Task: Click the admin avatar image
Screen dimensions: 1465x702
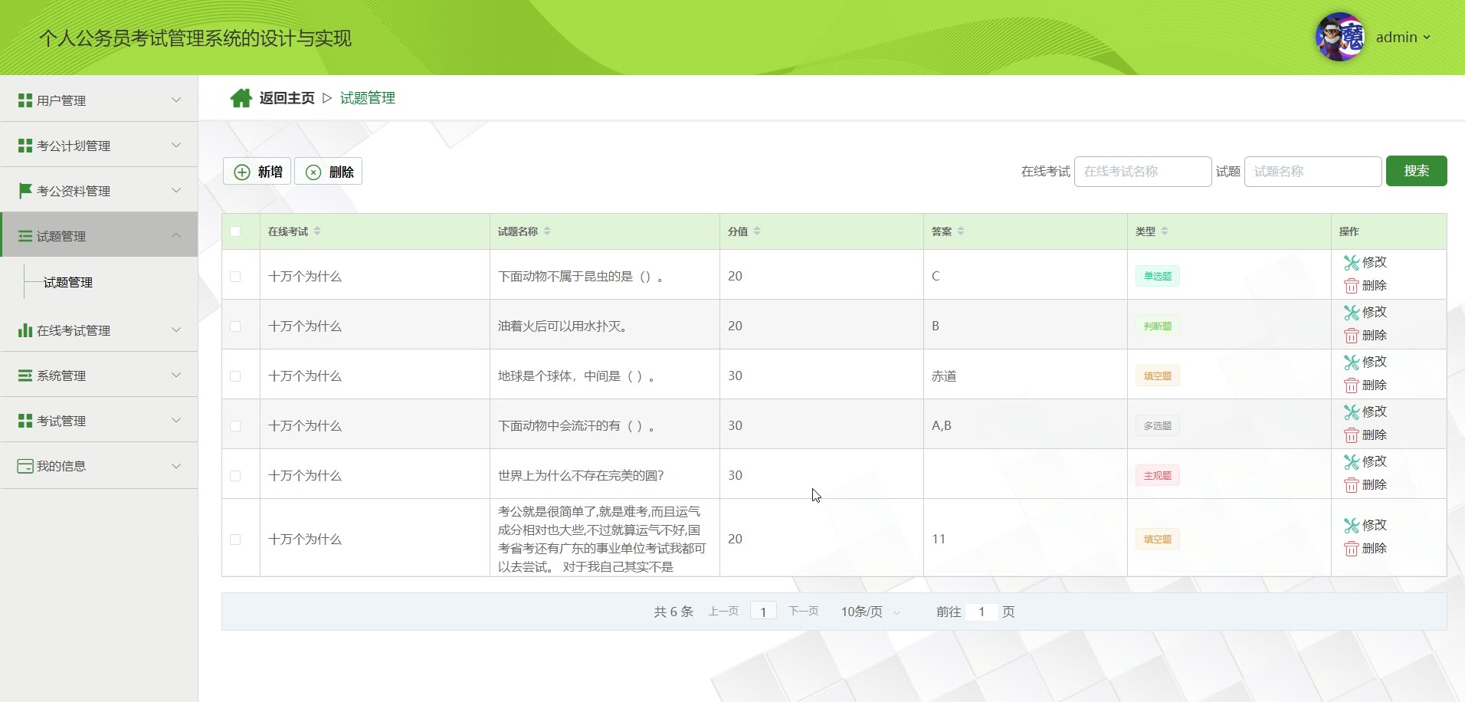Action: tap(1340, 37)
